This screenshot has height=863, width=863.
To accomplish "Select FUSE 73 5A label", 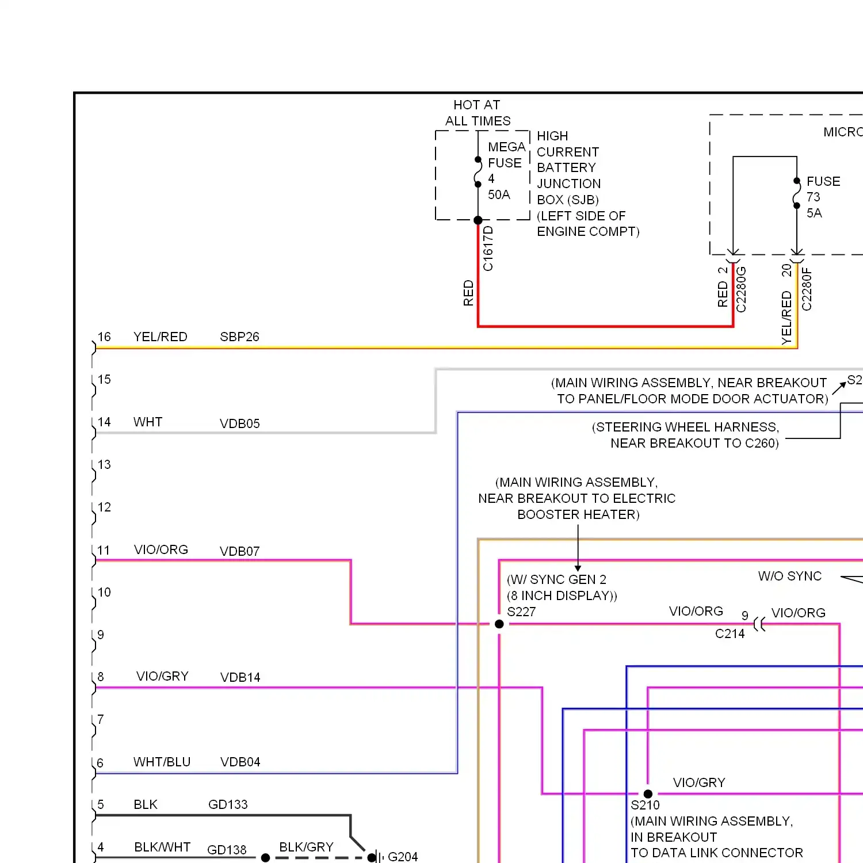I will 823,197.
